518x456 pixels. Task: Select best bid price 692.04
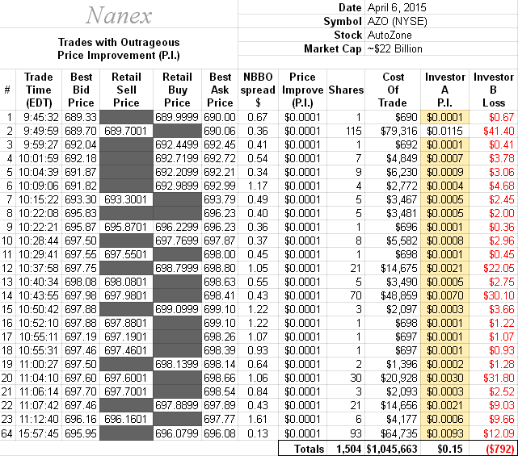click(x=81, y=144)
